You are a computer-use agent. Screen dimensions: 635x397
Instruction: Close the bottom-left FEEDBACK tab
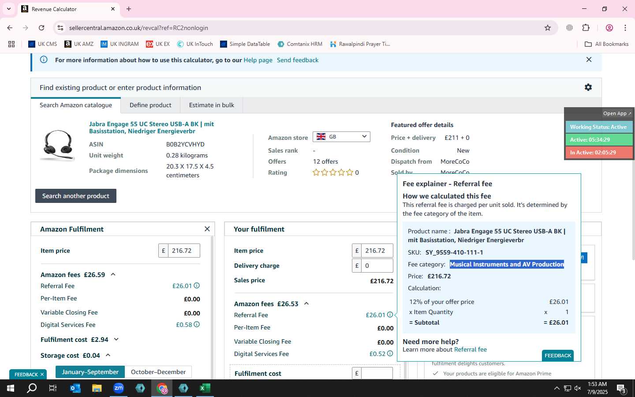pyautogui.click(x=42, y=375)
